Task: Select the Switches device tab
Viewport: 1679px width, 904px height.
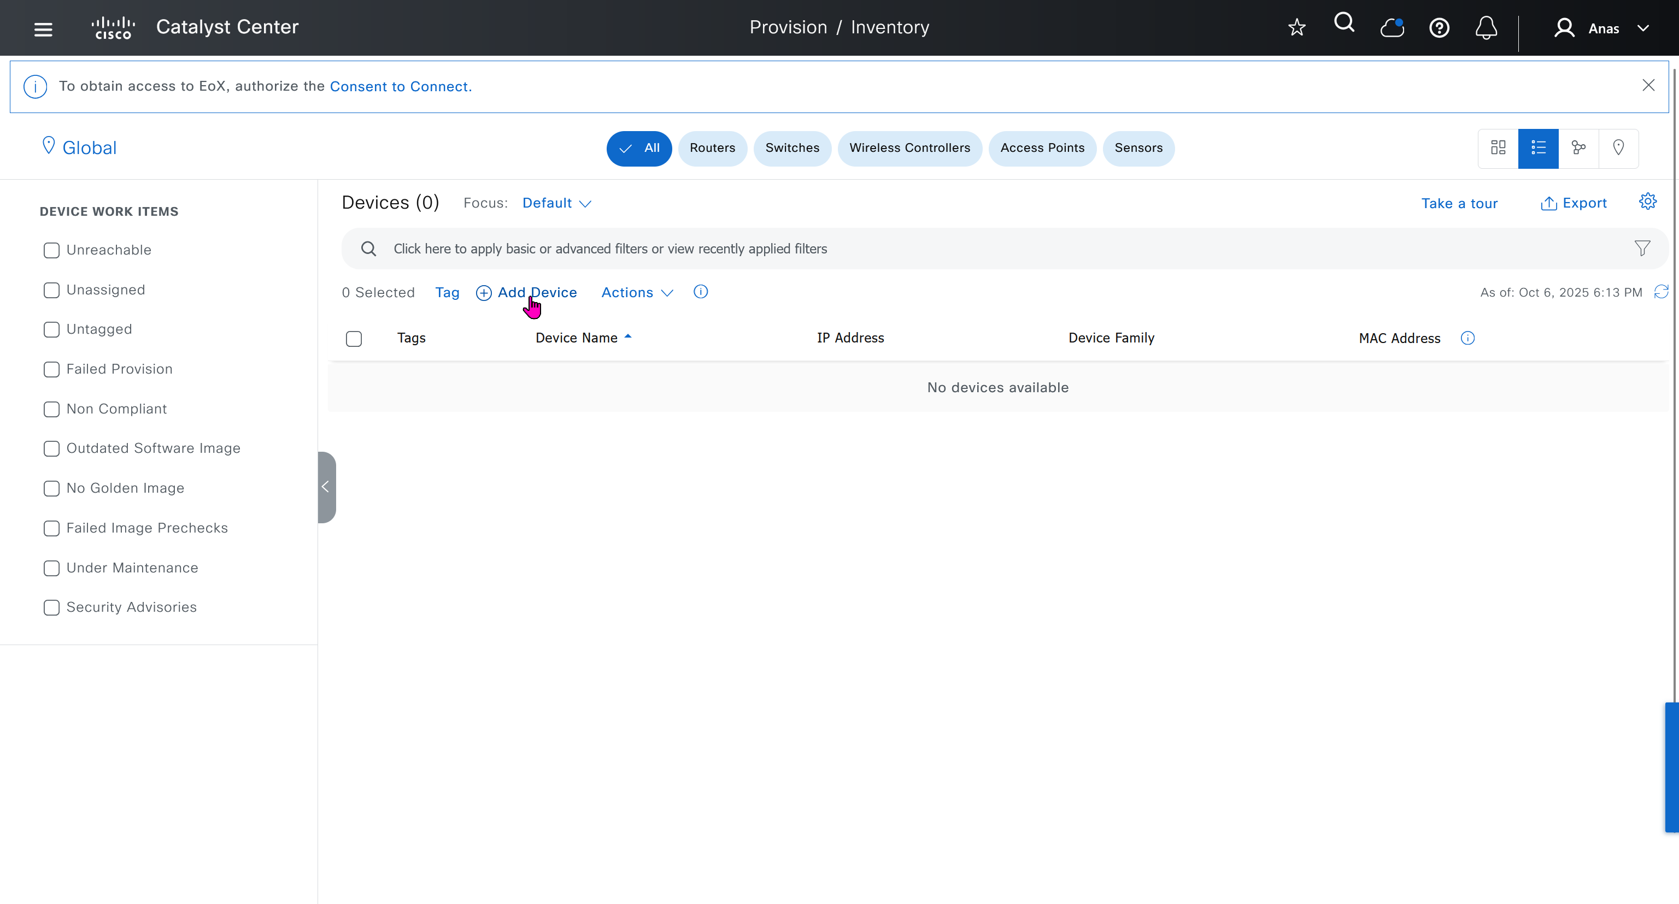Action: pyautogui.click(x=792, y=148)
